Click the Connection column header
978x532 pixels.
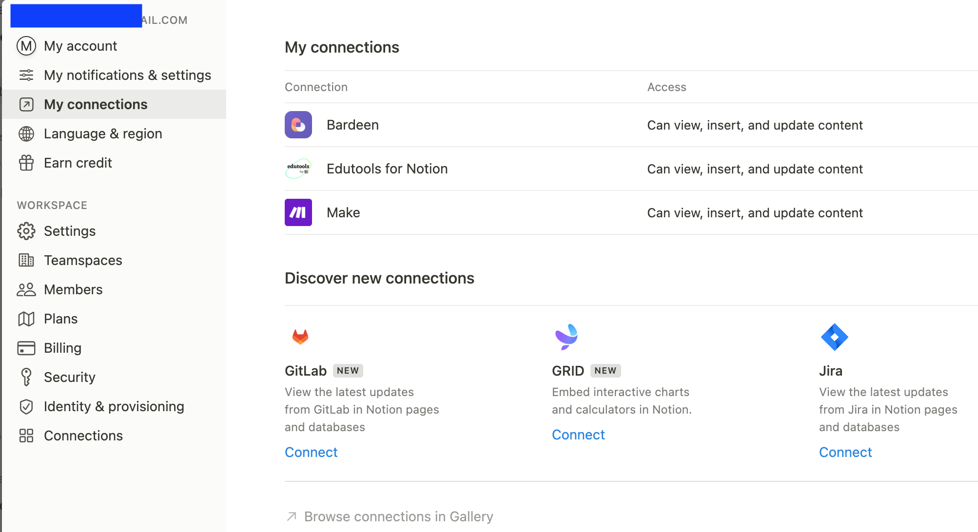point(316,87)
